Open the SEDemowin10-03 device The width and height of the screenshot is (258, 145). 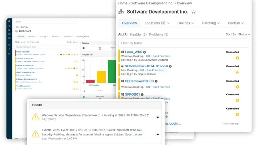click(x=139, y=81)
